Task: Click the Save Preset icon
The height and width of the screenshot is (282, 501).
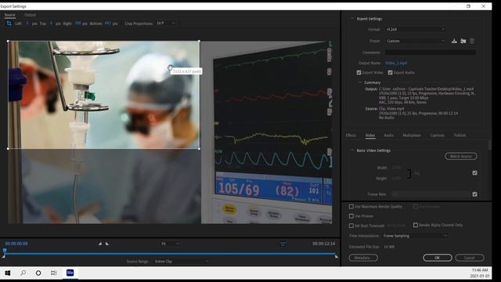Action: [454, 41]
